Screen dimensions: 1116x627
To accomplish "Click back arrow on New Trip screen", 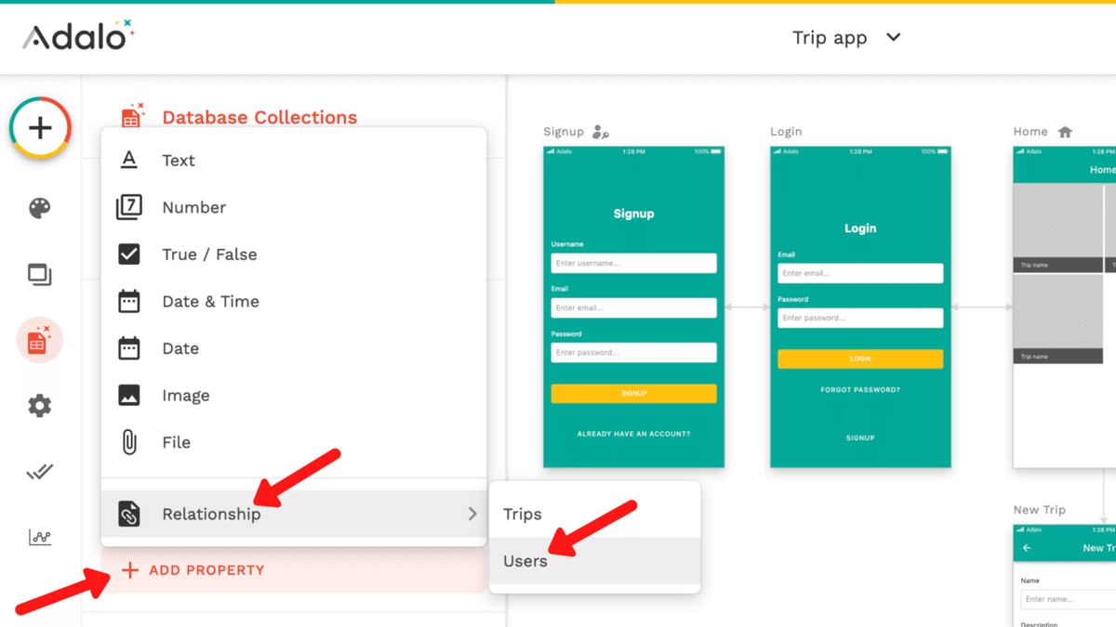I will (x=1027, y=548).
